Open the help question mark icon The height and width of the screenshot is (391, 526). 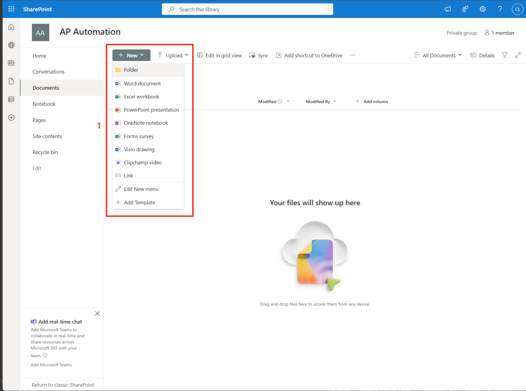click(x=500, y=9)
